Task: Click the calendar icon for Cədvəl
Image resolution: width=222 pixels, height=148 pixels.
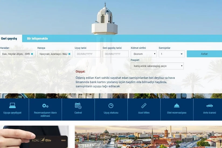Action: coord(78,106)
